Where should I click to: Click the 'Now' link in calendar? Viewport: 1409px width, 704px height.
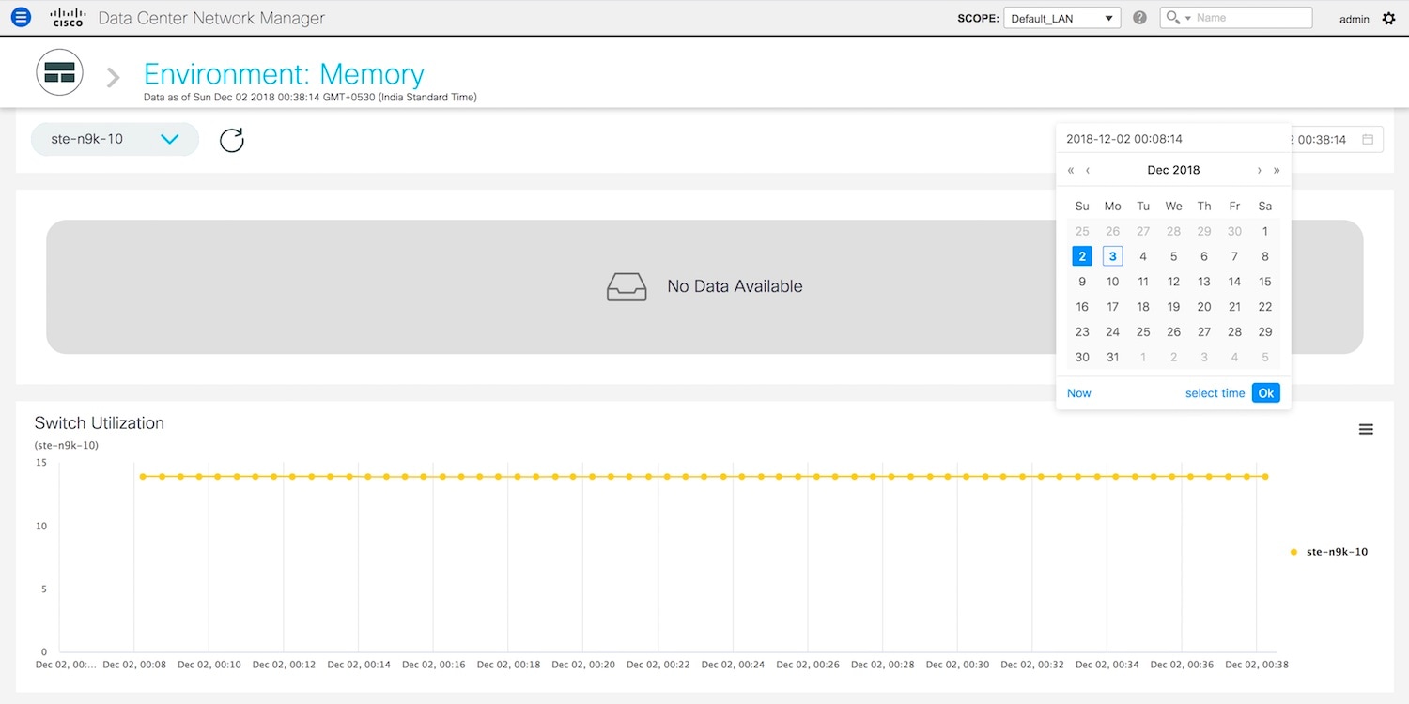[1079, 393]
